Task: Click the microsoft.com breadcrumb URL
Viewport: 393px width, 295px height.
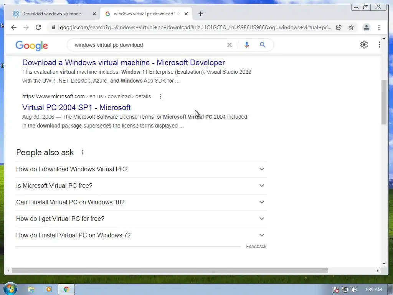Action: pyautogui.click(x=86, y=96)
